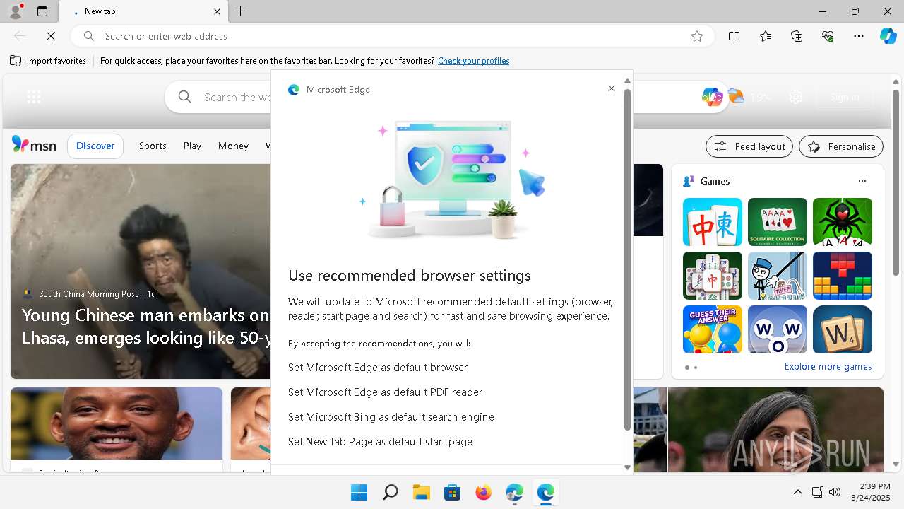Open Browser essentials icon

pos(828,36)
